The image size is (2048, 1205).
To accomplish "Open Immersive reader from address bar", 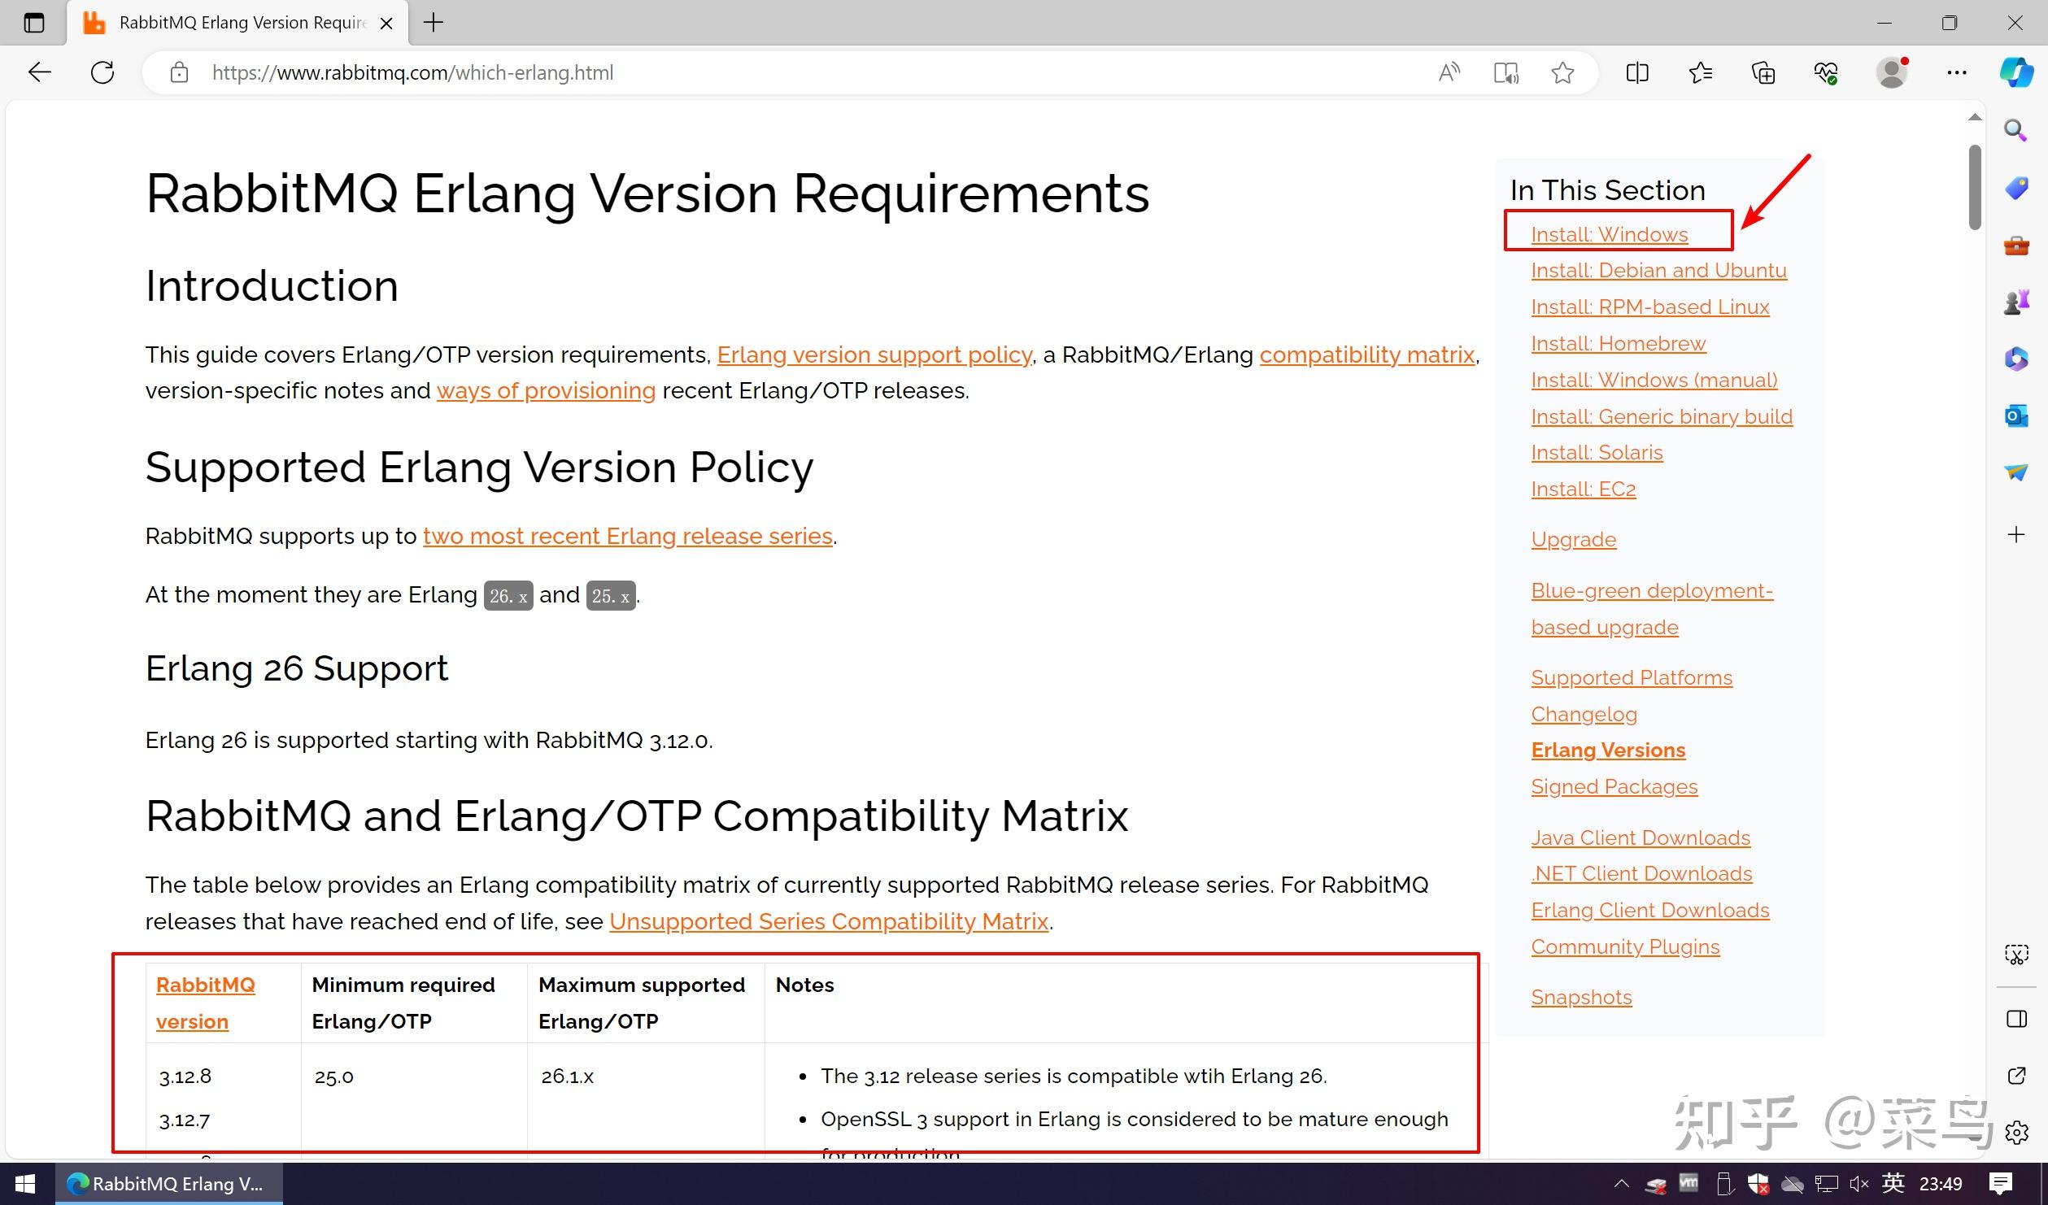I will 1505,73.
